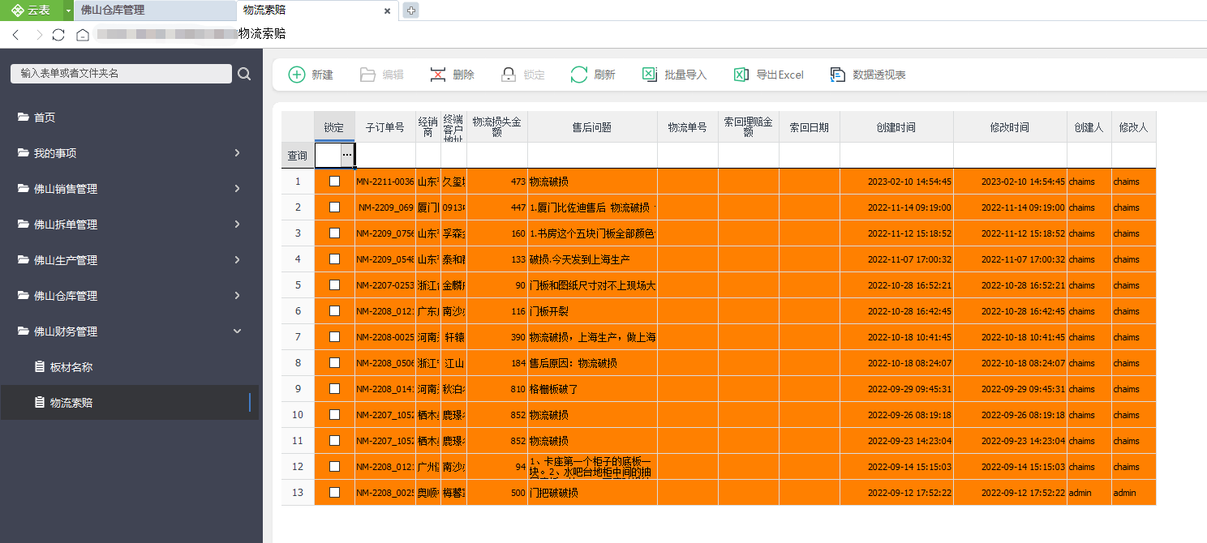
Task: Check the box in row 12
Action: coord(334,467)
